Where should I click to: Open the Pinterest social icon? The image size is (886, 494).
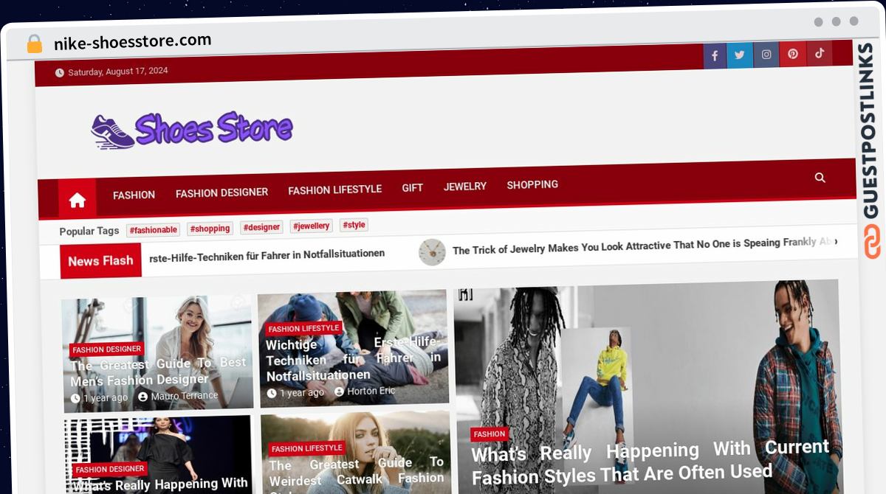coord(792,54)
